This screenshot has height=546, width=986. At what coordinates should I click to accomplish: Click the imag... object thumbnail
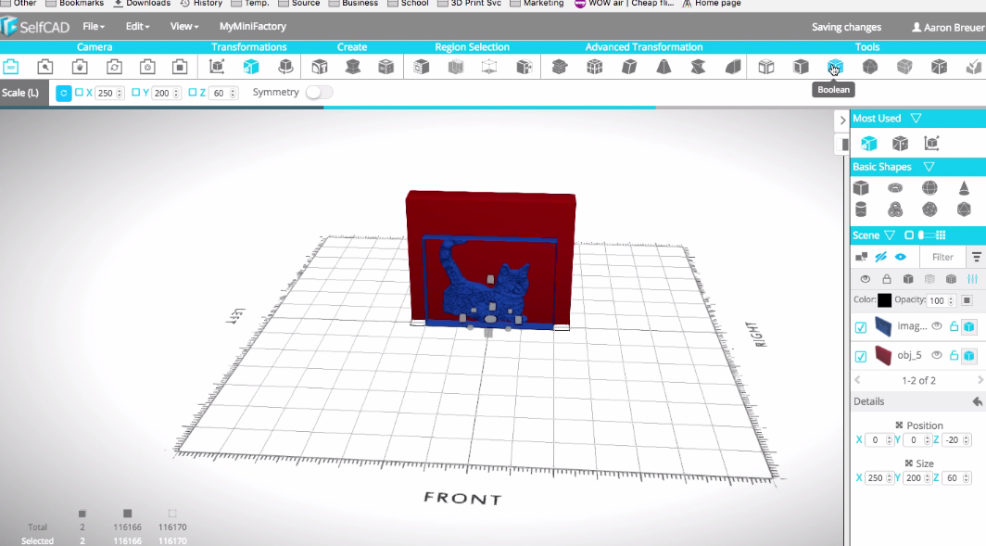click(883, 326)
